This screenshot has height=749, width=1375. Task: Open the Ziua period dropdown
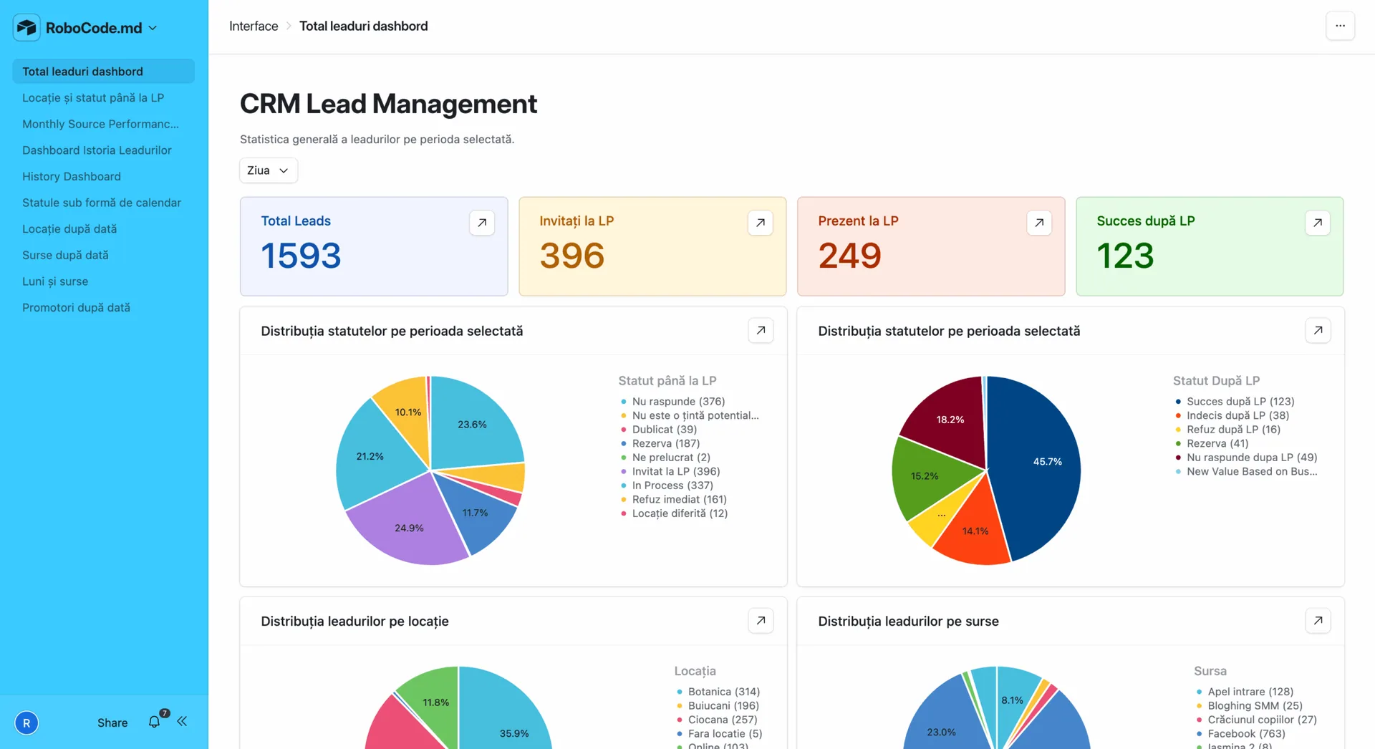point(268,170)
